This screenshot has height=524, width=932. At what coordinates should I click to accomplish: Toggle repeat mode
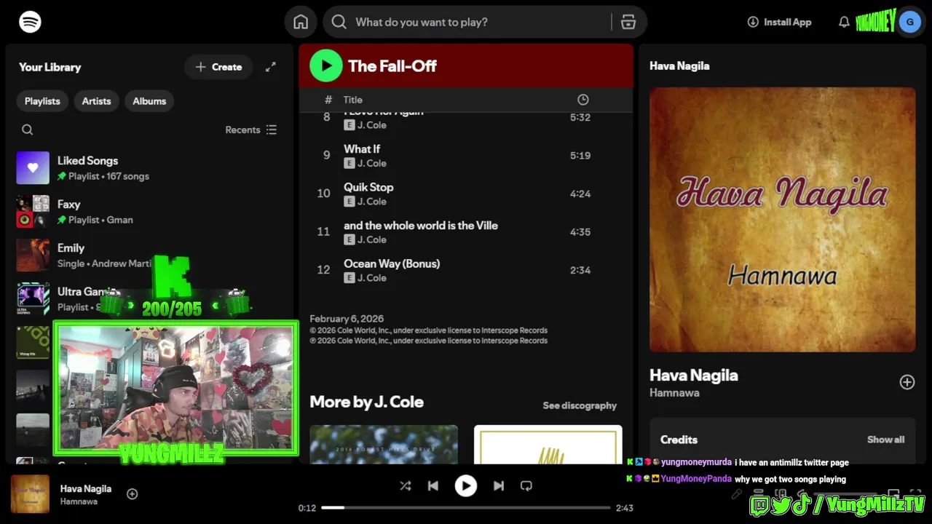click(x=526, y=486)
